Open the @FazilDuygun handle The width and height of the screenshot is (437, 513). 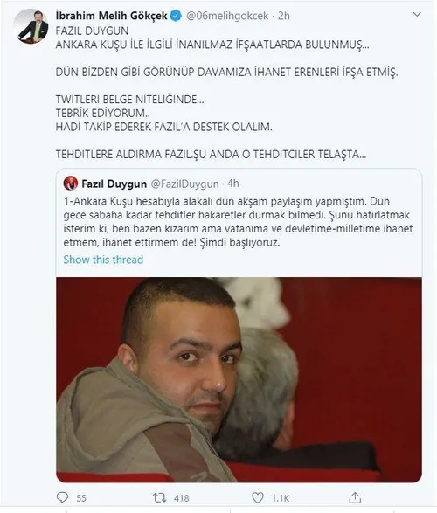click(184, 184)
